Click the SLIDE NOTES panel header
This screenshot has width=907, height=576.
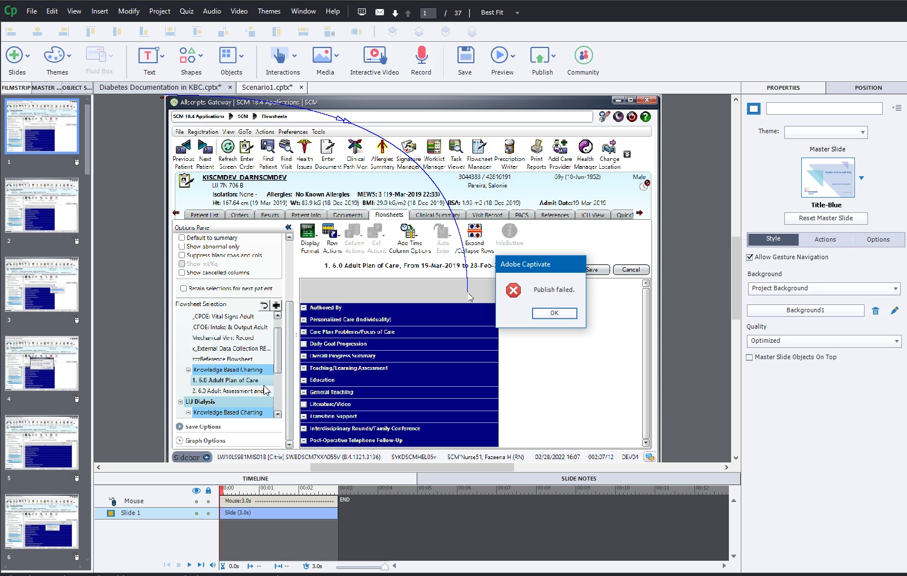[578, 478]
